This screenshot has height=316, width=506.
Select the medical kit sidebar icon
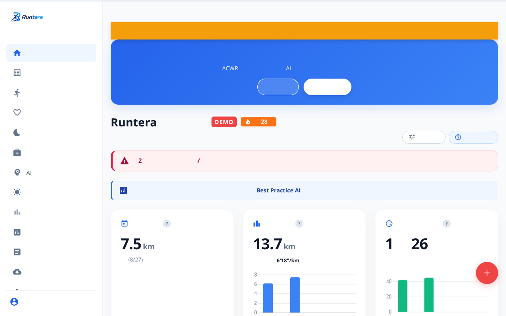(x=17, y=152)
